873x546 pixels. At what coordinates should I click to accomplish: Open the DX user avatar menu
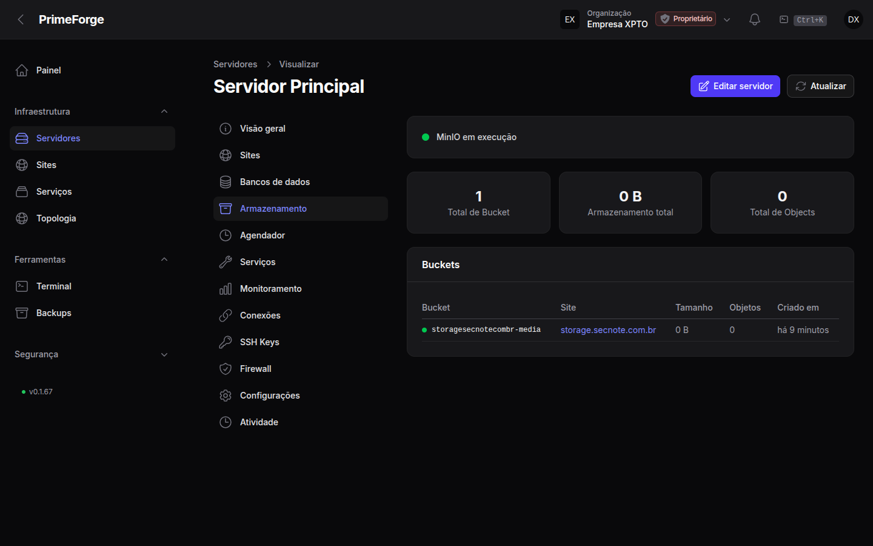point(854,19)
